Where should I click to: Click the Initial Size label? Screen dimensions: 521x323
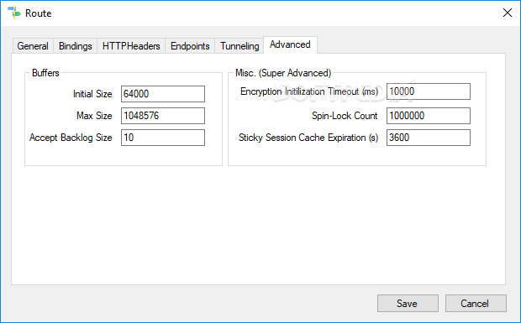92,94
